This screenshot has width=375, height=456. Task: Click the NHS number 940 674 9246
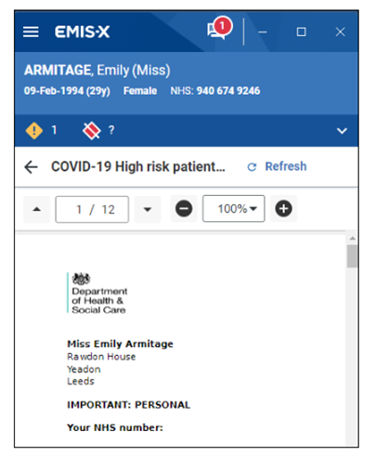click(228, 91)
